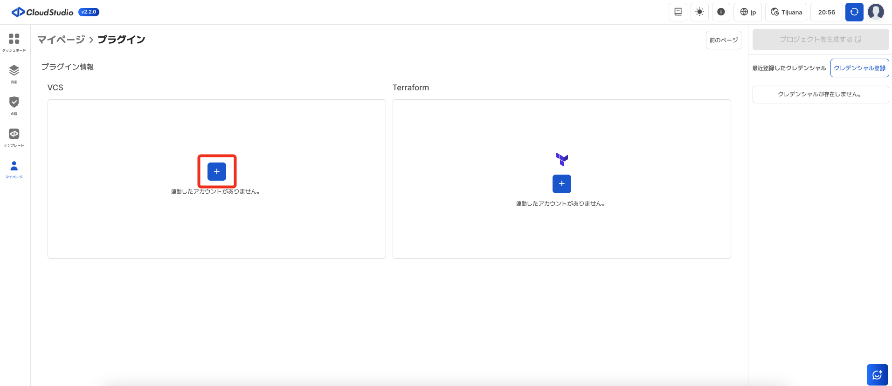Open the jp language selector

[x=748, y=12]
